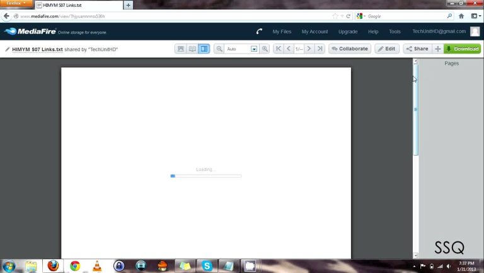Viewport: 484px width, 273px height.
Task: Jump to the last page
Action: (320, 49)
